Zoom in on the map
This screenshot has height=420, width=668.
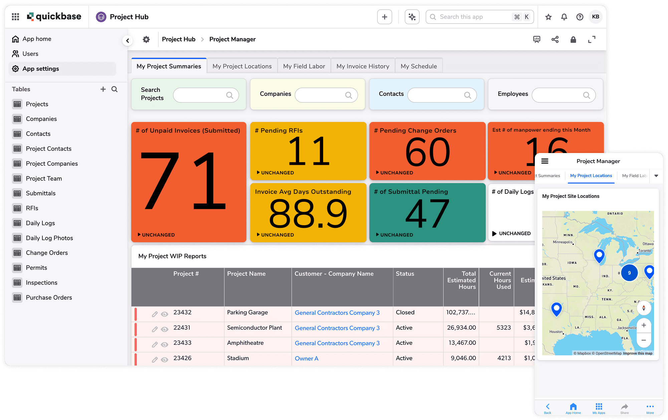click(644, 325)
